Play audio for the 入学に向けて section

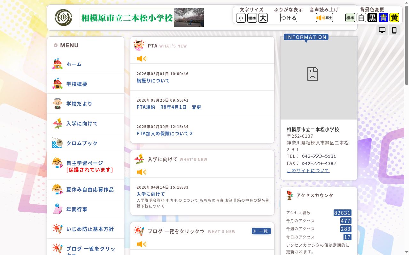tap(142, 172)
